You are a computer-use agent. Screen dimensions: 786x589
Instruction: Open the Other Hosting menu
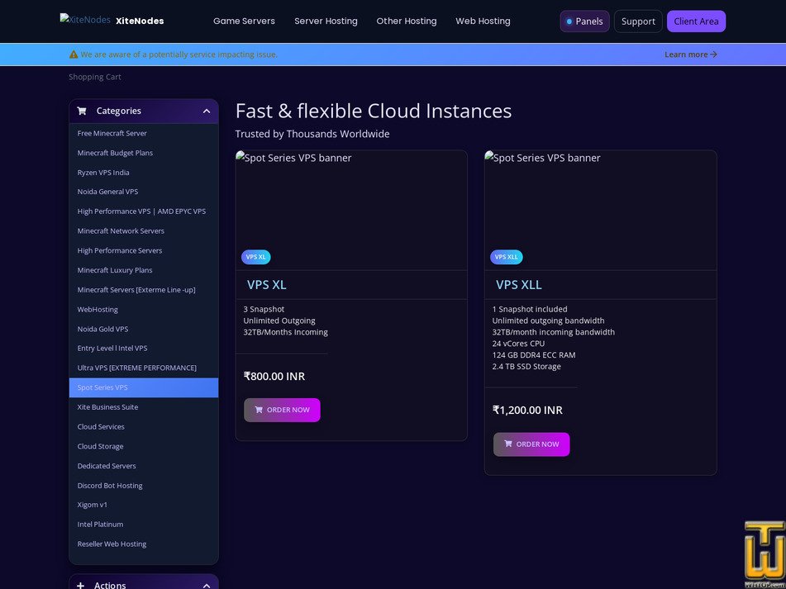point(407,21)
